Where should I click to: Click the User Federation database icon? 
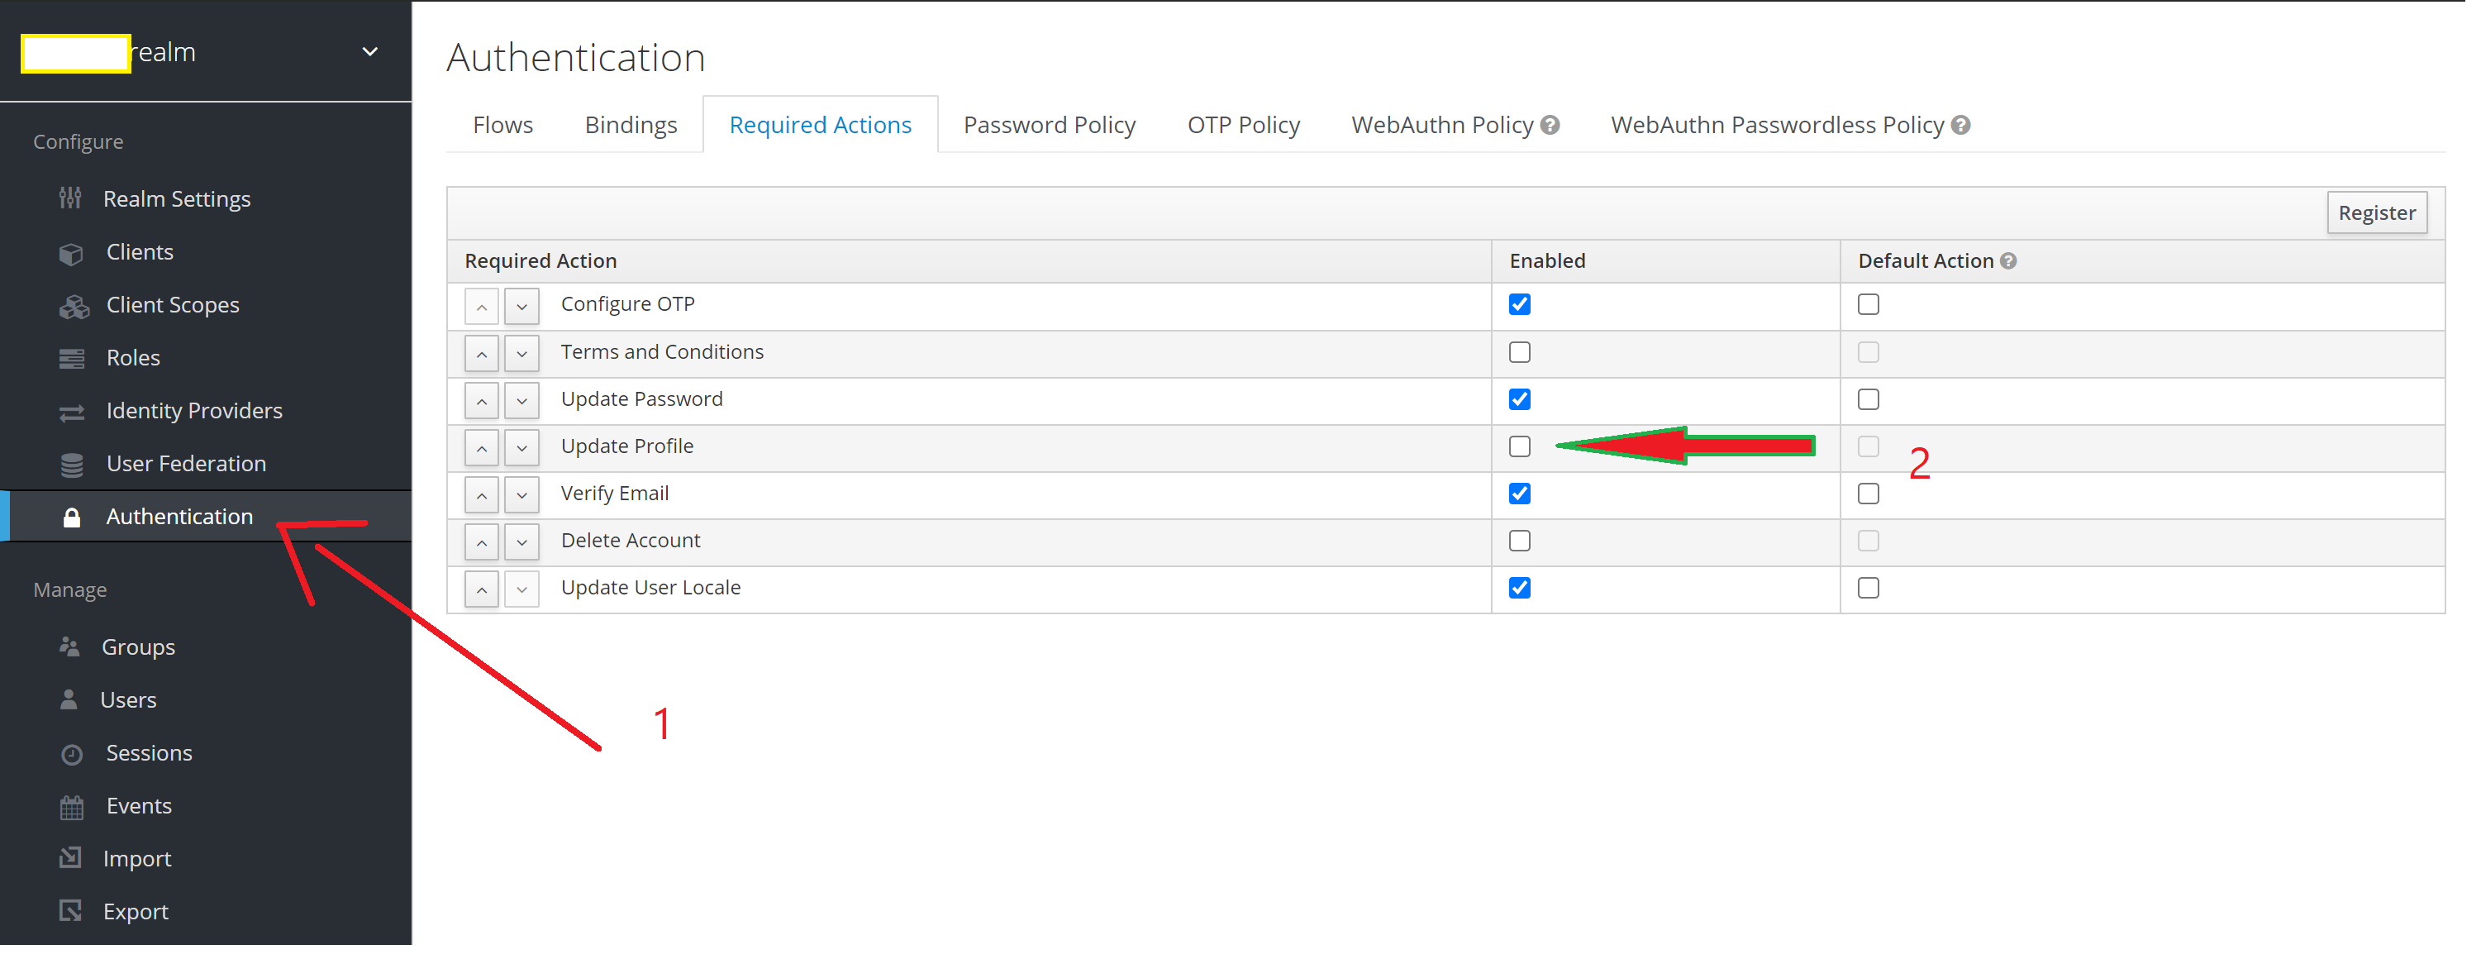(72, 465)
